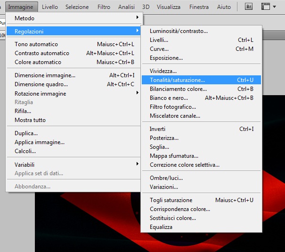Open the Visualizza menu
Viewport: 285px width, 252px height.
tap(169, 7)
